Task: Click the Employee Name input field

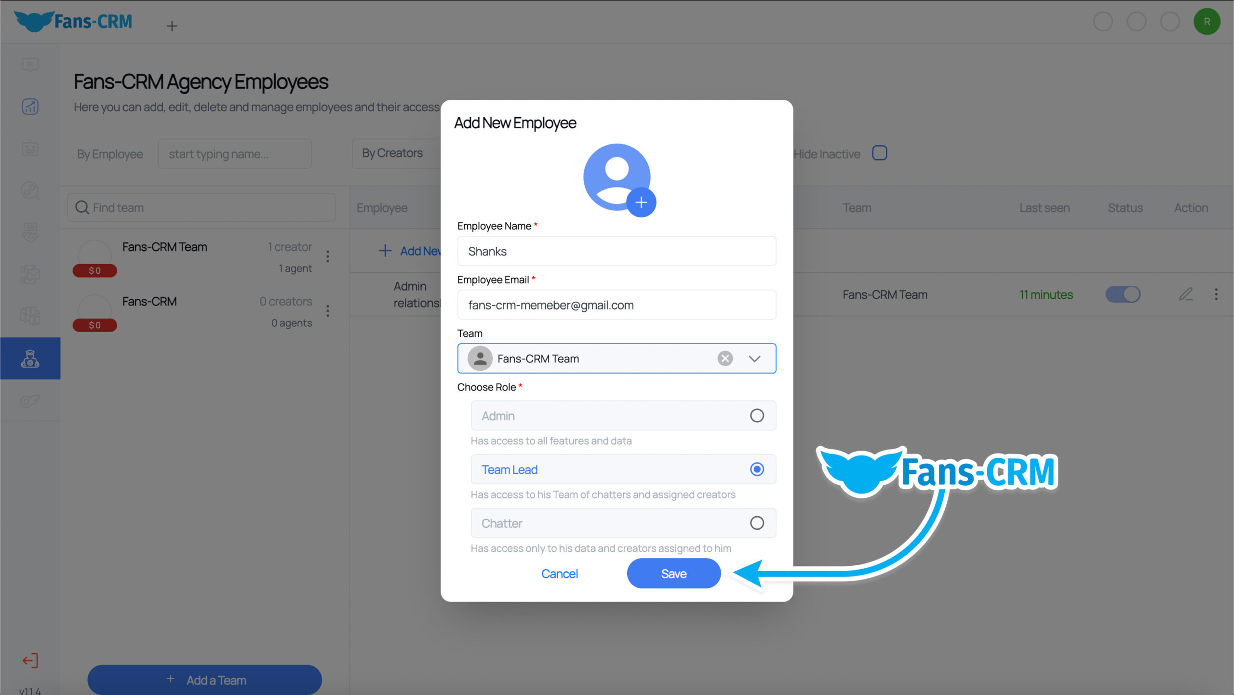Action: [617, 251]
